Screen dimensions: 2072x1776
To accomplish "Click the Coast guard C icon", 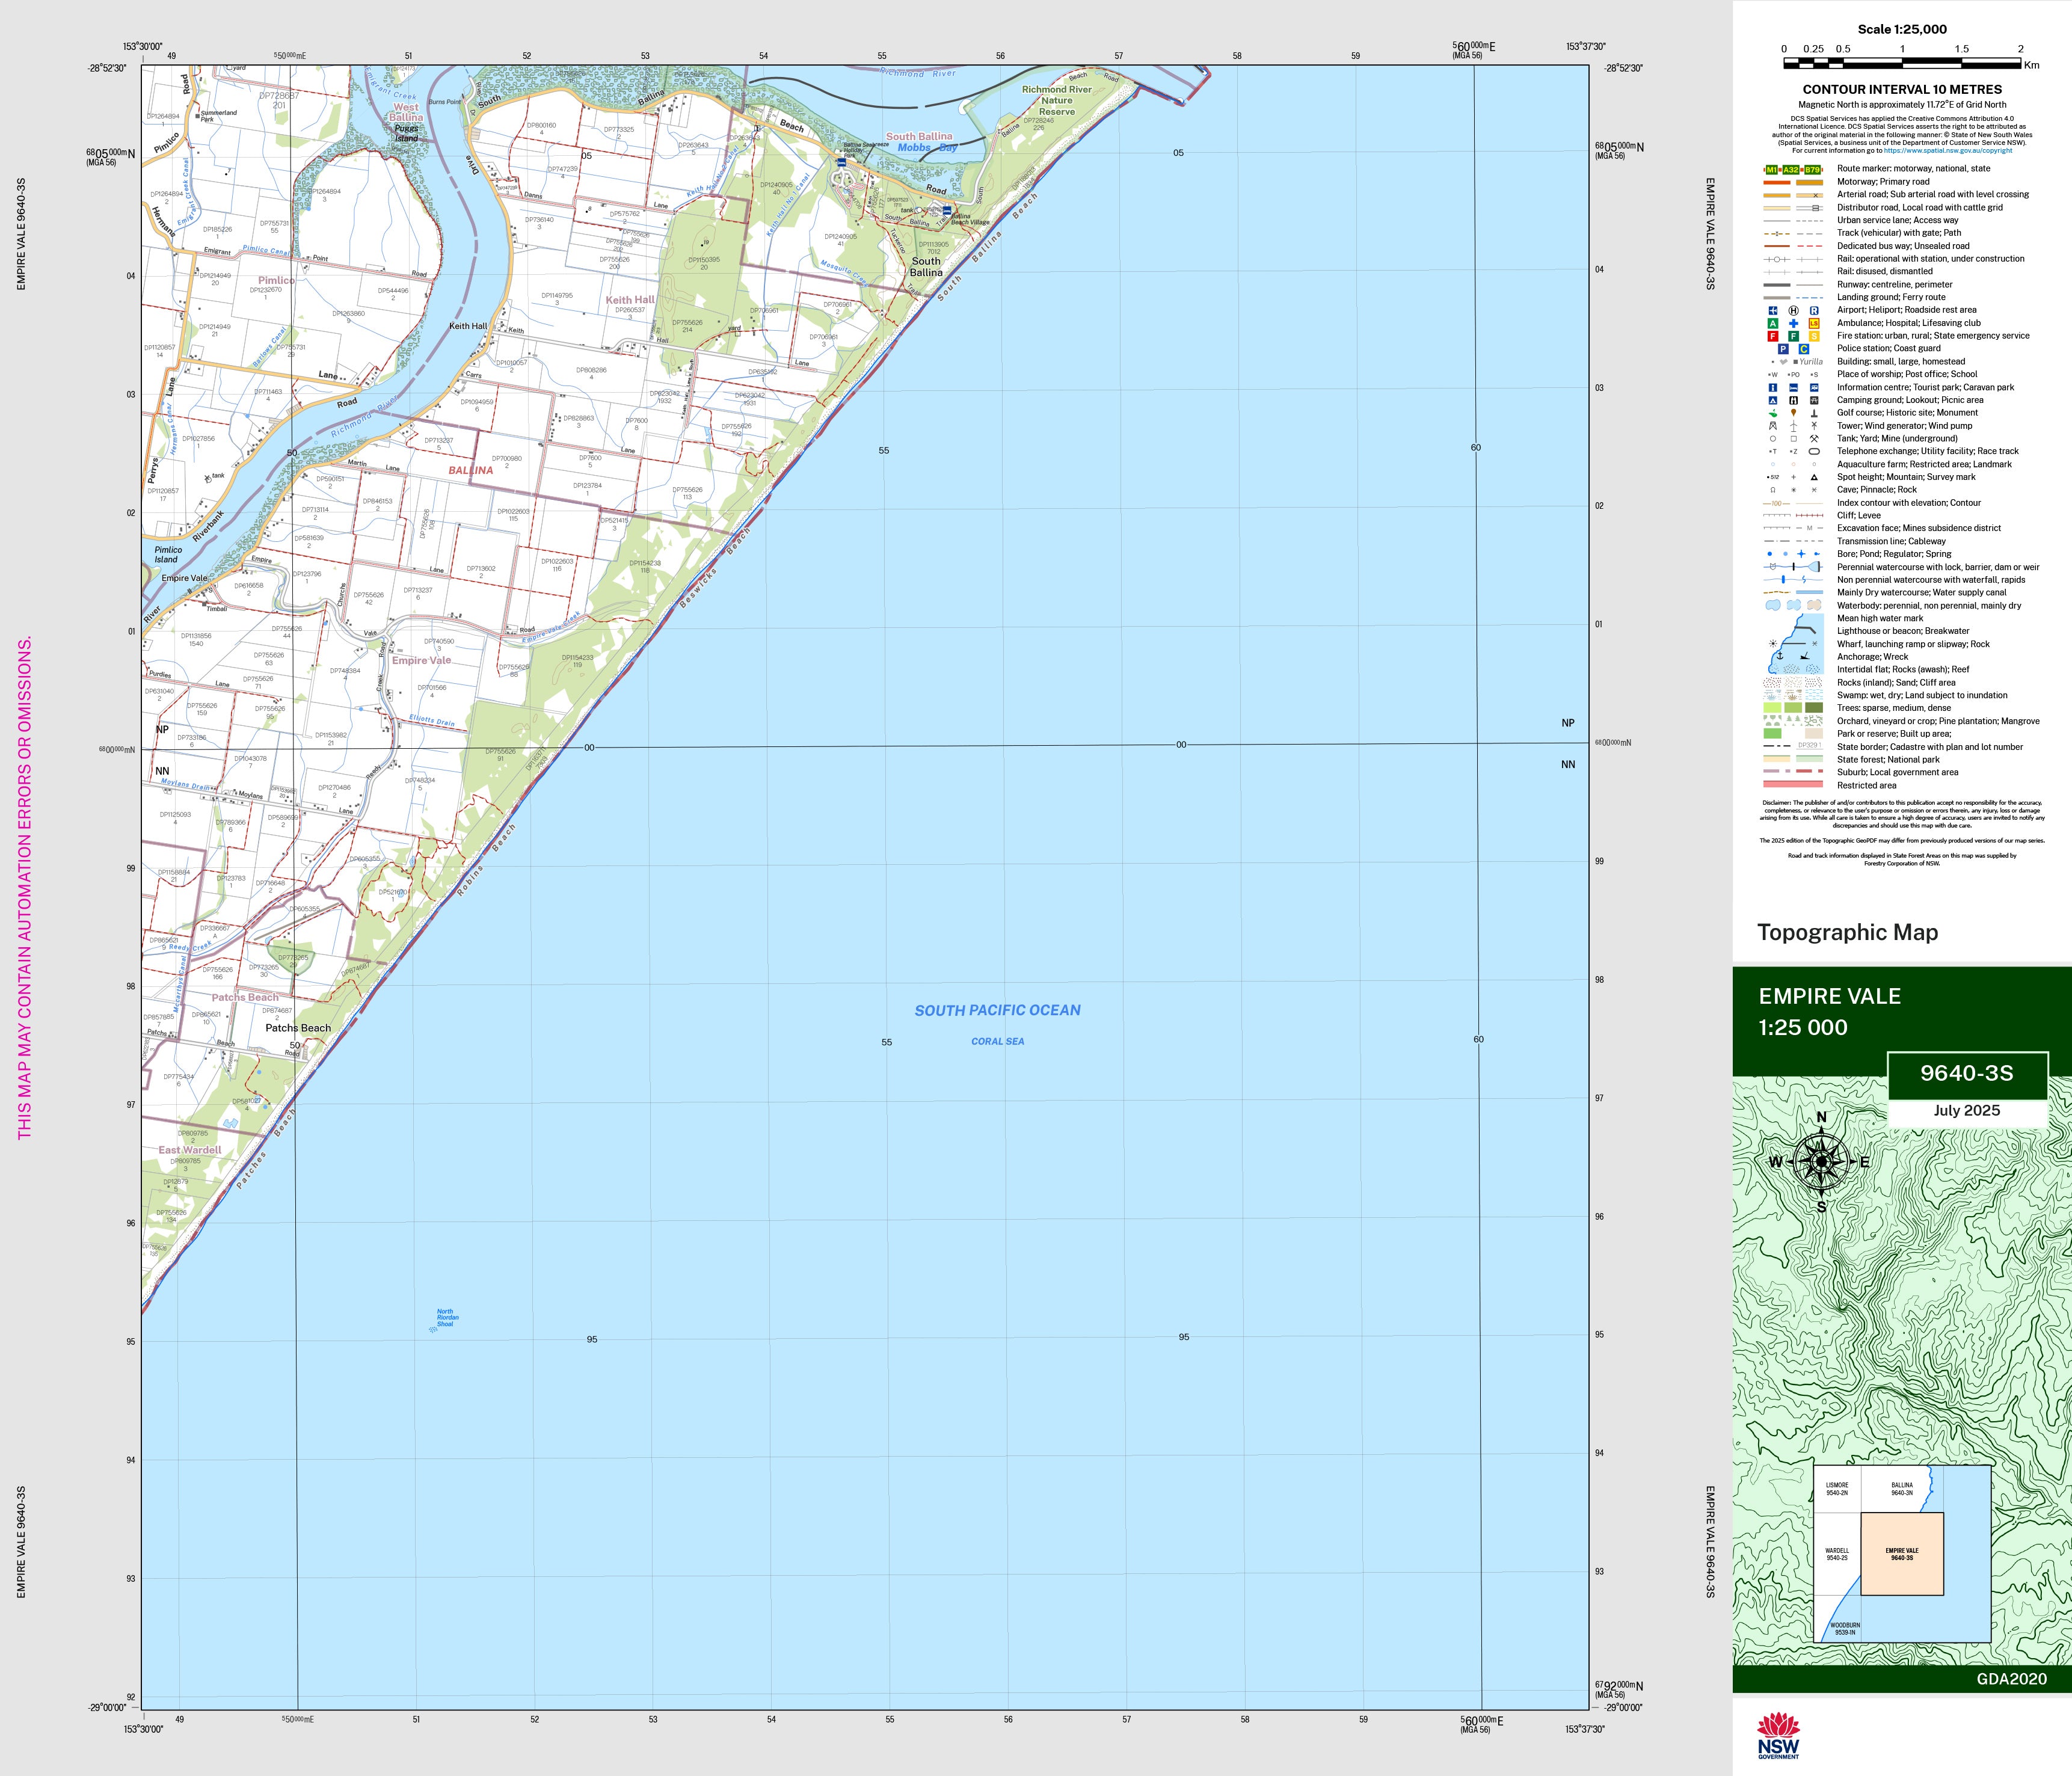I will tap(1804, 349).
